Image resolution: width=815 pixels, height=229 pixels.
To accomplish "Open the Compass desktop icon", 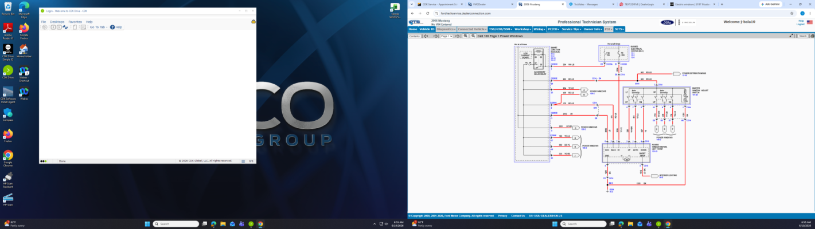I will [x=8, y=114].
